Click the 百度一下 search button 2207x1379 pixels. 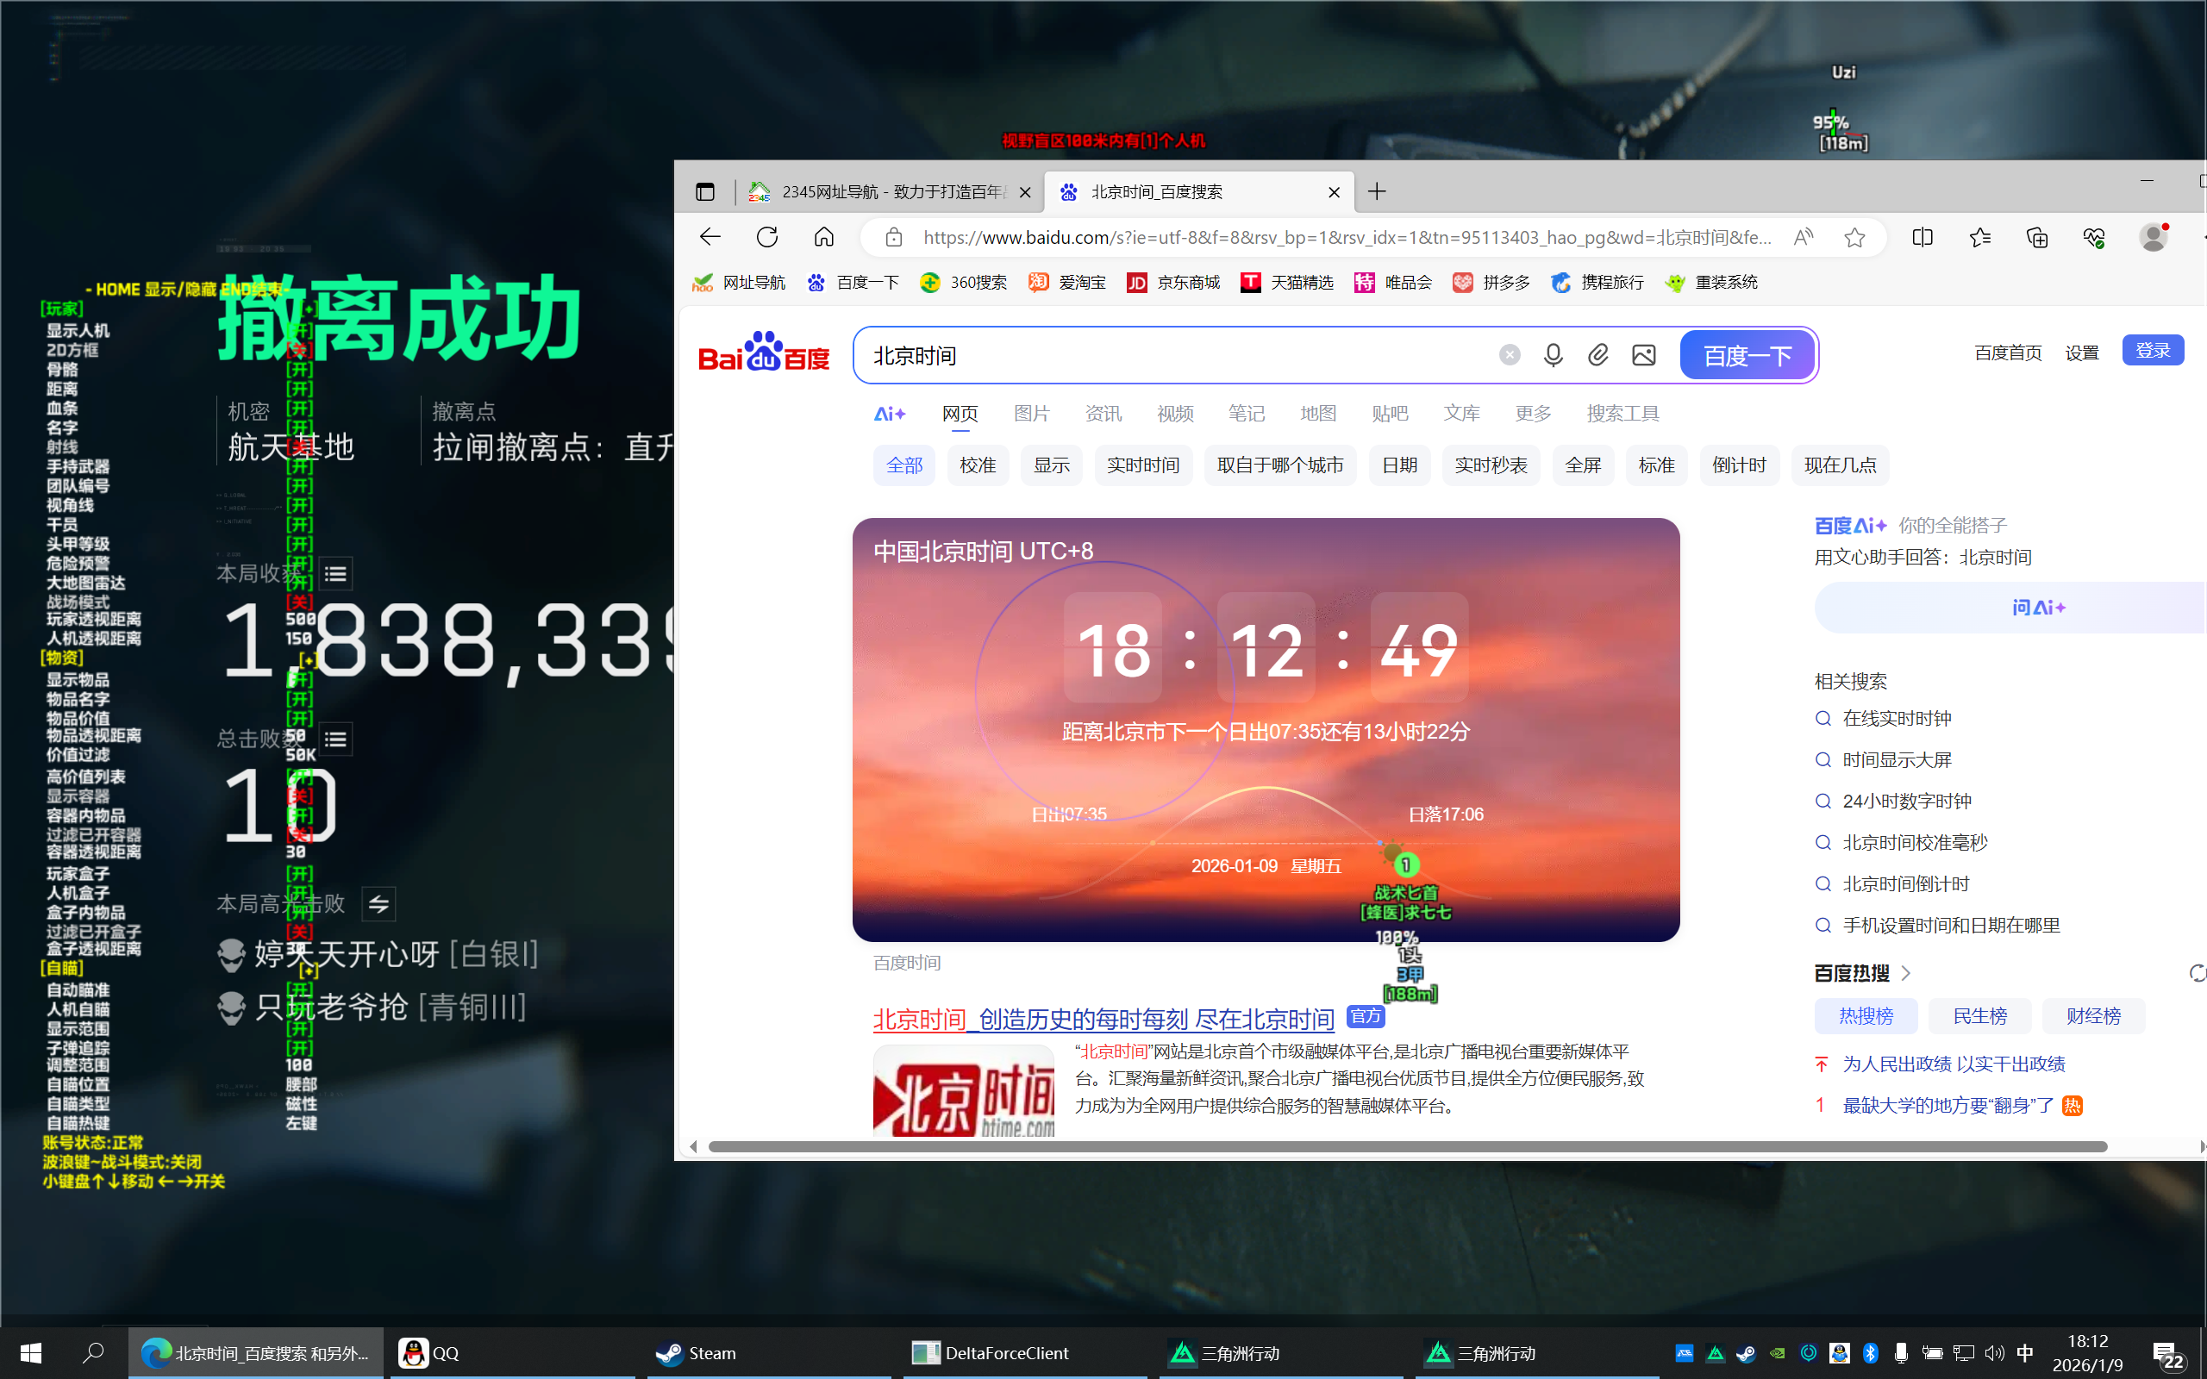tap(1747, 355)
